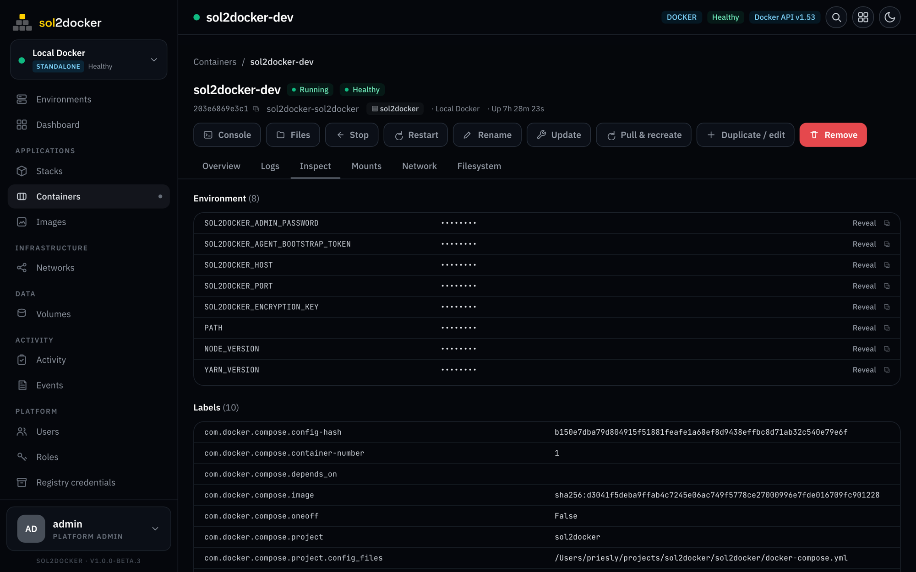Image resolution: width=916 pixels, height=572 pixels.
Task: Copy the PATH value with the copy icon
Action: (x=887, y=328)
